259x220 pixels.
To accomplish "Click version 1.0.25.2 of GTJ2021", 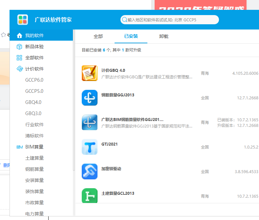I will (x=251, y=147).
